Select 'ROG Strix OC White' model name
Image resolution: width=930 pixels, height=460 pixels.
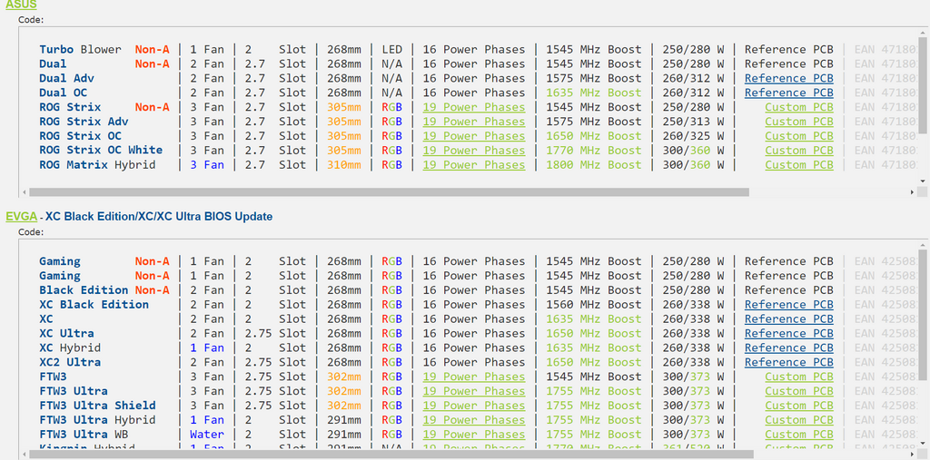point(101,151)
